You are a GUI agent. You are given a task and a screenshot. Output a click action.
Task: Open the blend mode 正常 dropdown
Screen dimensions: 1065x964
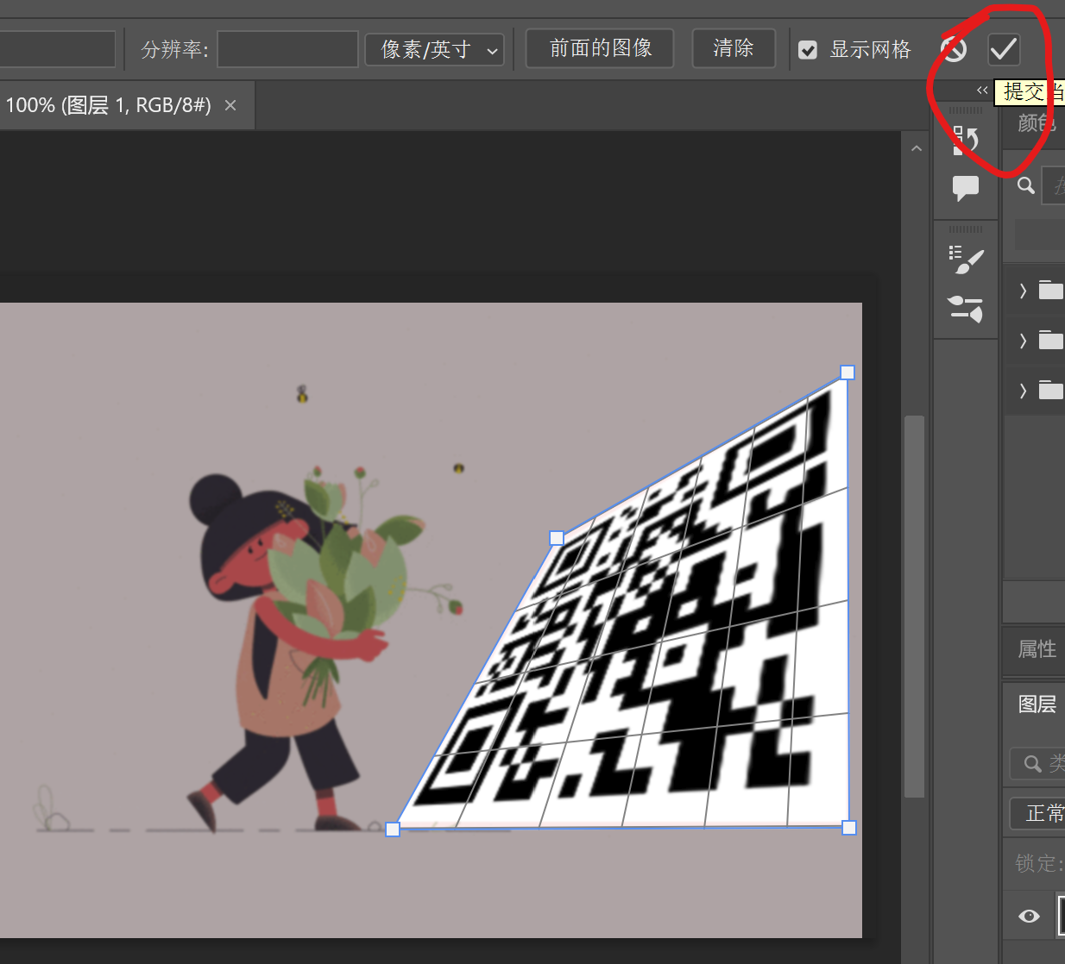pyautogui.click(x=1037, y=813)
